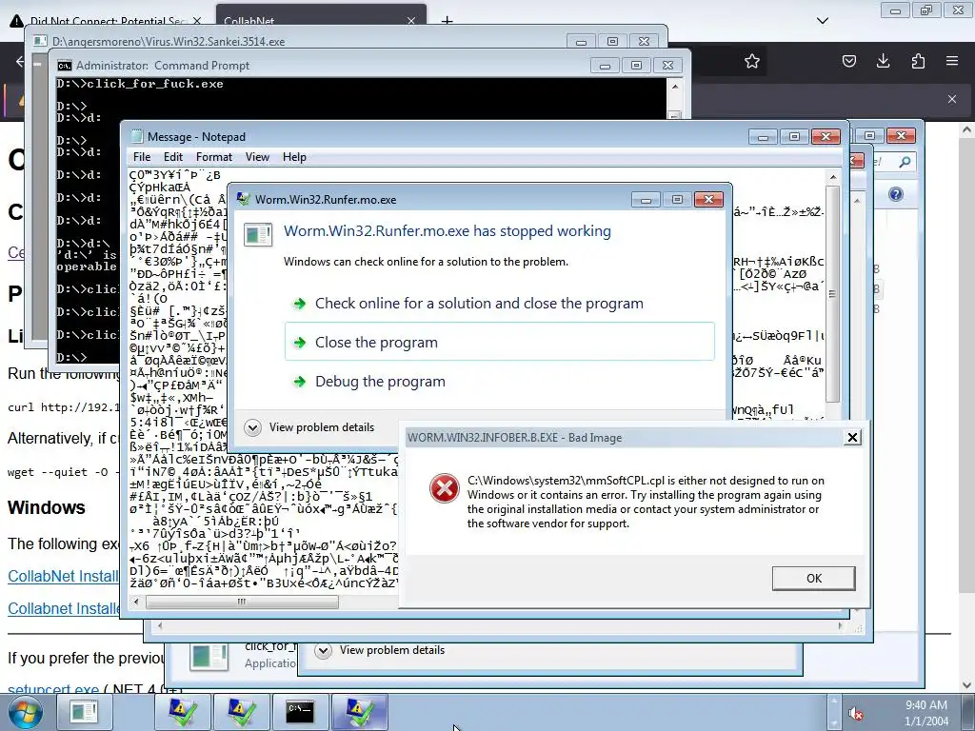
Task: Open Notepad View menu
Action: point(257,157)
